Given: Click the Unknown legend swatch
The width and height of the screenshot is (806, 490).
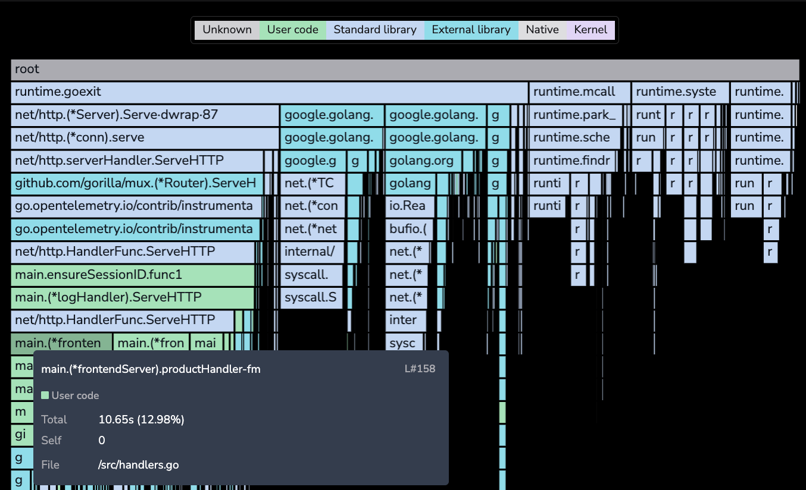Looking at the screenshot, I should point(227,30).
